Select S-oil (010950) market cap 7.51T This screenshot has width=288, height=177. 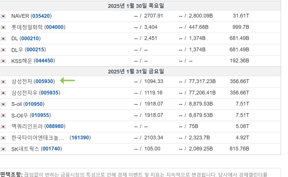(243, 104)
